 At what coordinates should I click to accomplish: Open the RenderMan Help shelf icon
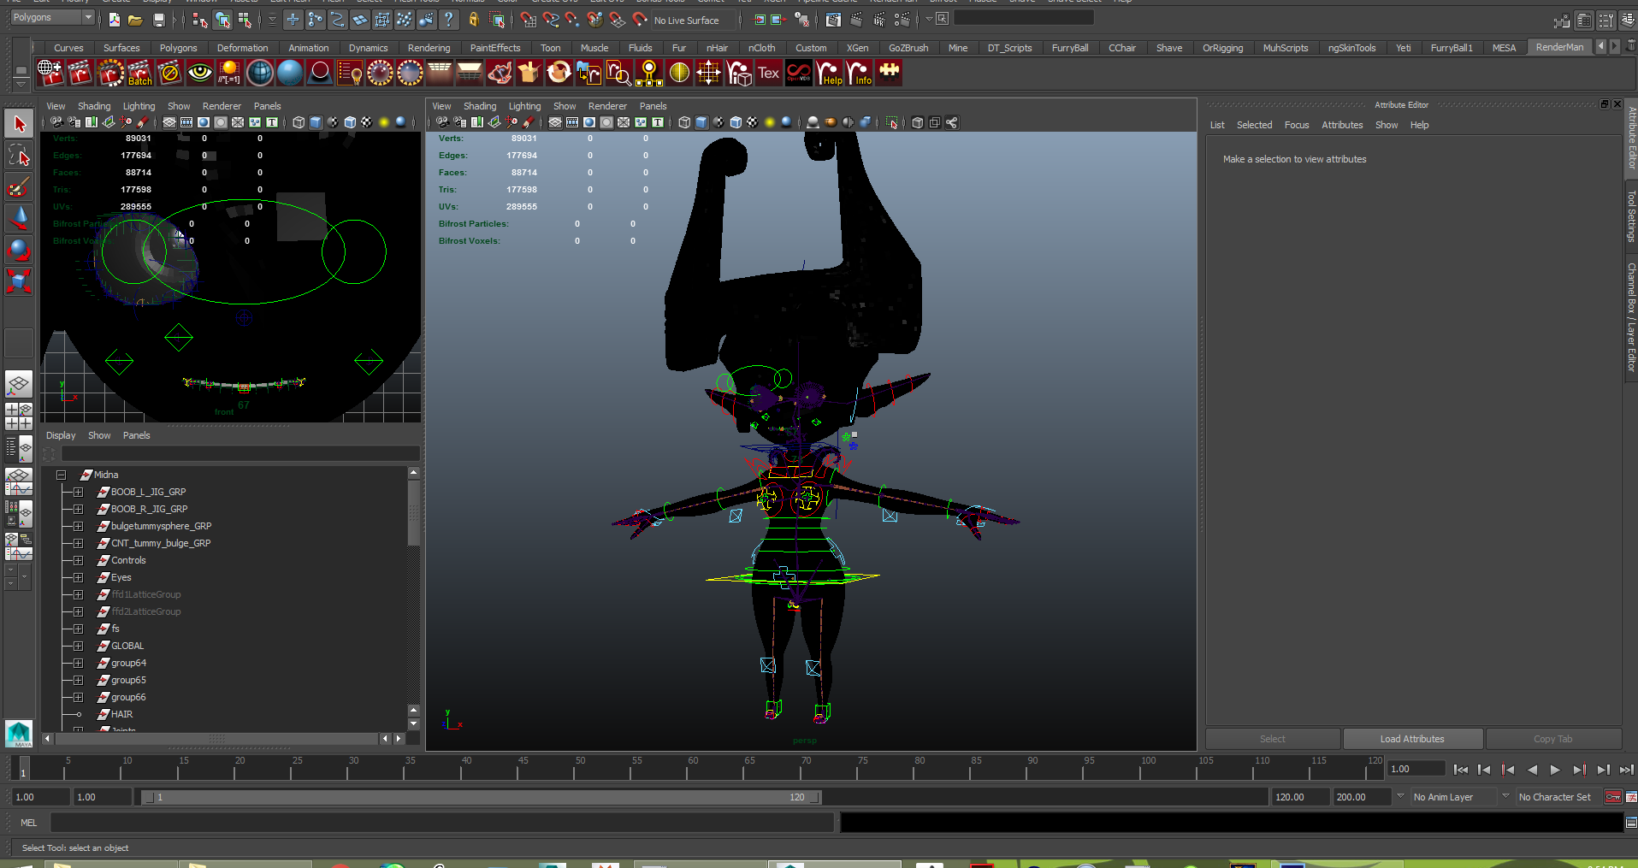[829, 74]
